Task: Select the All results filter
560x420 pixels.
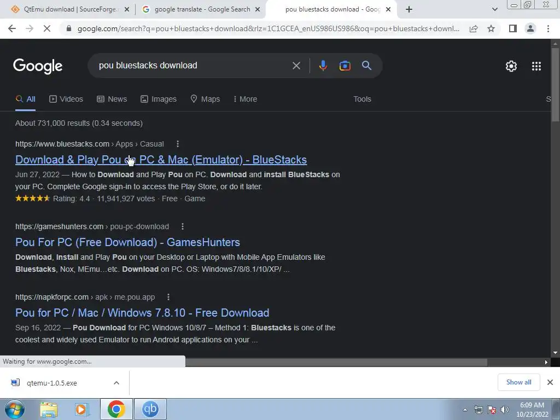Action: click(x=25, y=99)
